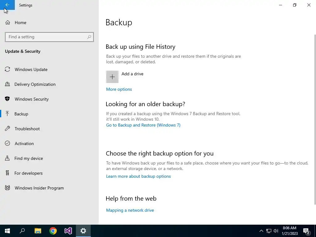The image size is (316, 237).
Task: Click the volume speaker icon in tray
Action: point(276,231)
